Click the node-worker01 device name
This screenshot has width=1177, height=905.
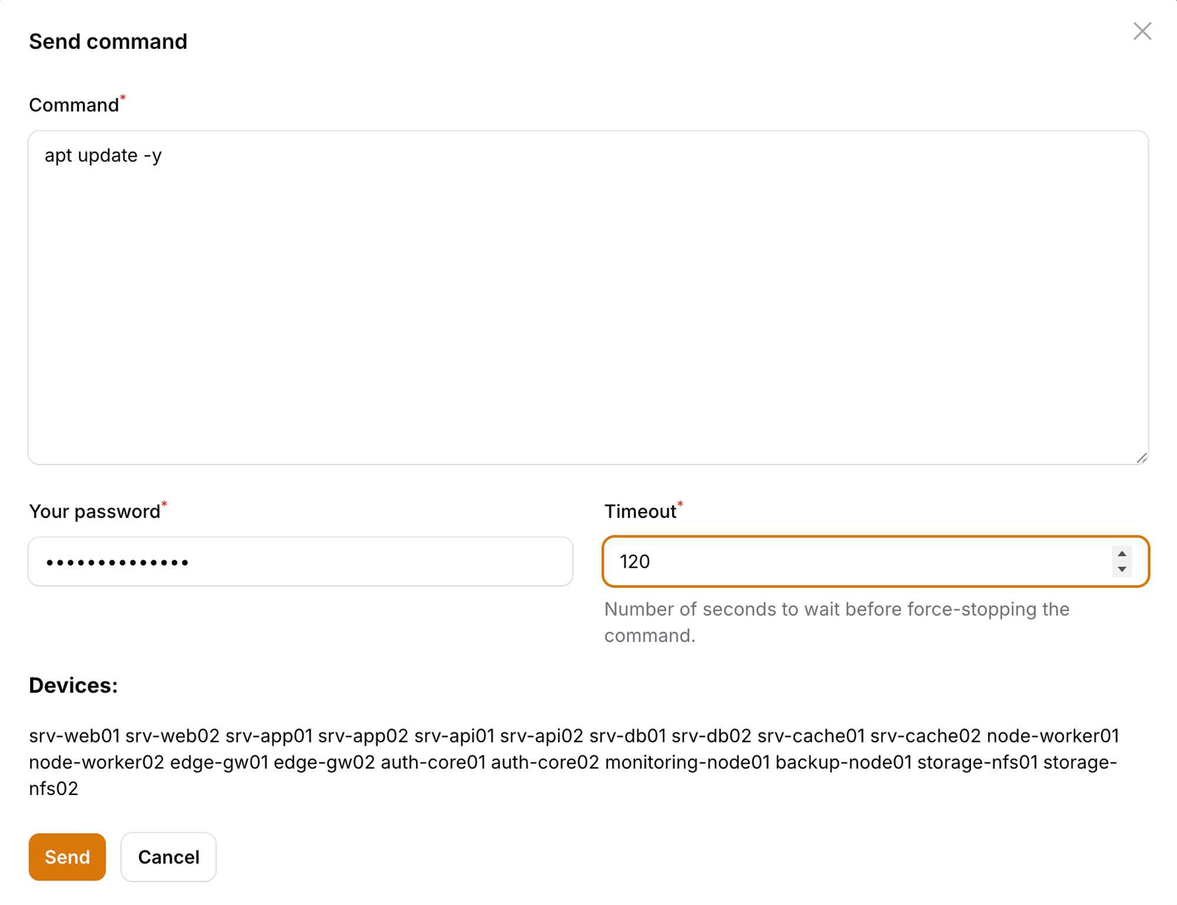(1052, 736)
